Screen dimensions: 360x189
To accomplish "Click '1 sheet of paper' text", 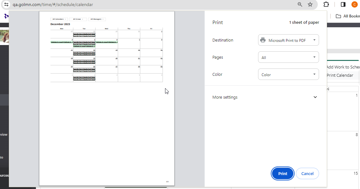I will click(x=304, y=22).
